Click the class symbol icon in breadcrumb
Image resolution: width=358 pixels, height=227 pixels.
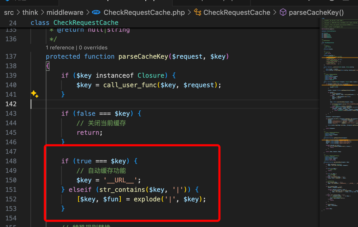click(x=197, y=12)
